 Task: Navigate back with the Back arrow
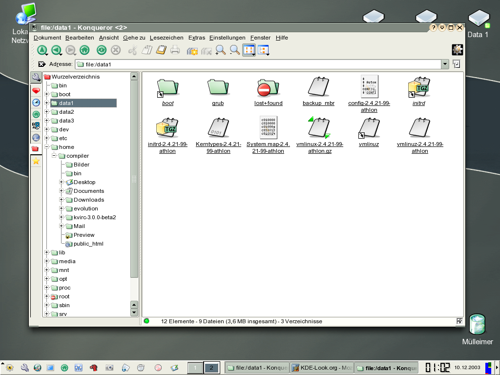pyautogui.click(x=57, y=50)
